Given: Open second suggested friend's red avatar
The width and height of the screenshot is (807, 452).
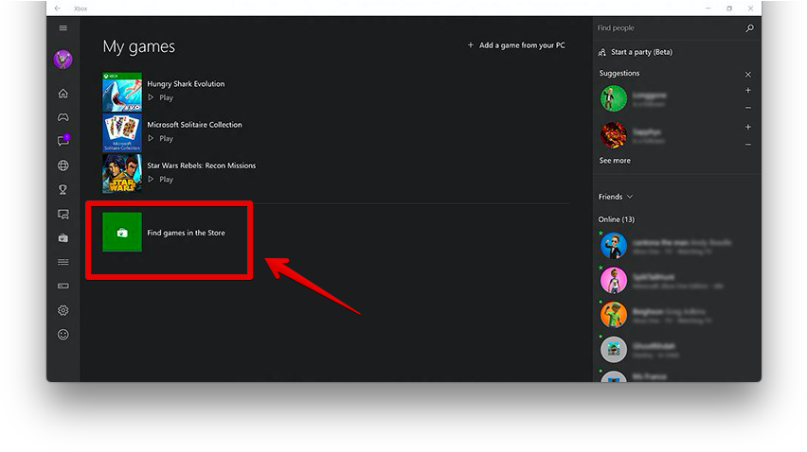Looking at the screenshot, I should pos(614,135).
